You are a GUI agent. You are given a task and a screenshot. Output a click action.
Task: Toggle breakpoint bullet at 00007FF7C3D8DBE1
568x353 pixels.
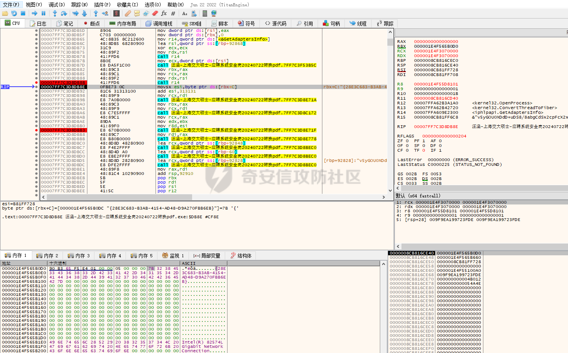pyautogui.click(x=37, y=169)
